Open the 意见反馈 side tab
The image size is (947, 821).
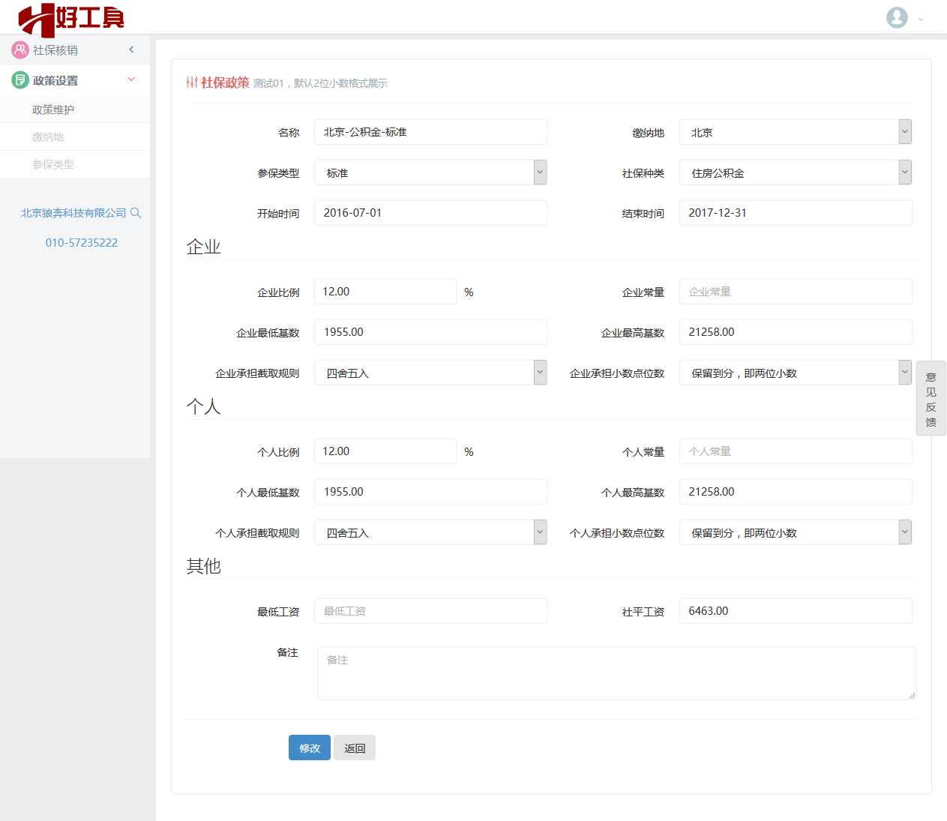coord(931,398)
